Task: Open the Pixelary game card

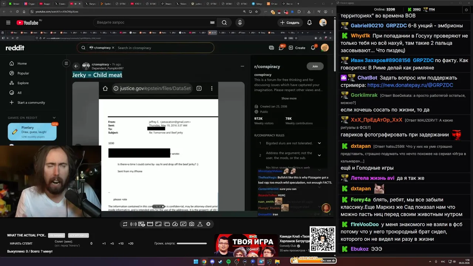Action: point(32,132)
